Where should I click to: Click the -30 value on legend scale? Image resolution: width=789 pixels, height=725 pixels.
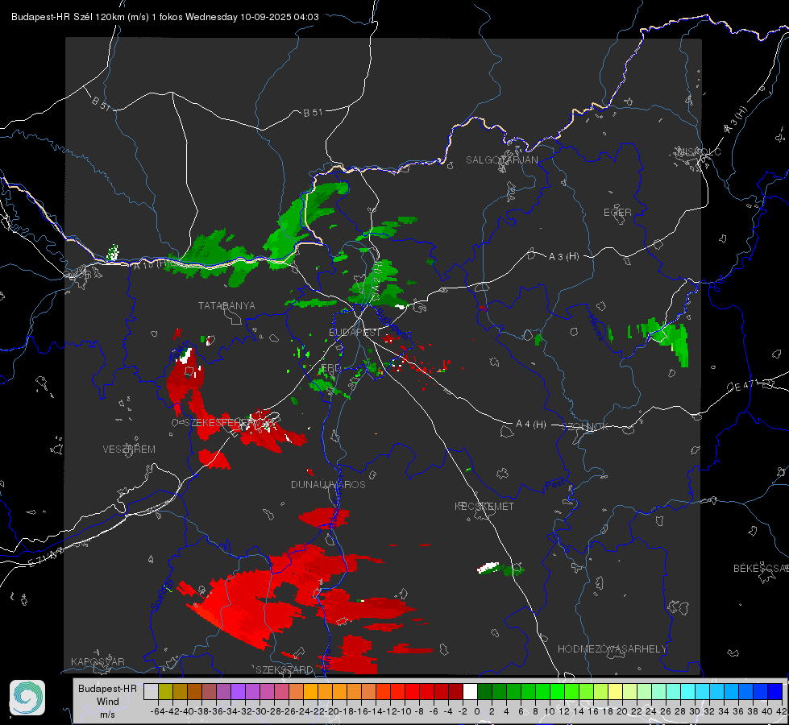(260, 711)
